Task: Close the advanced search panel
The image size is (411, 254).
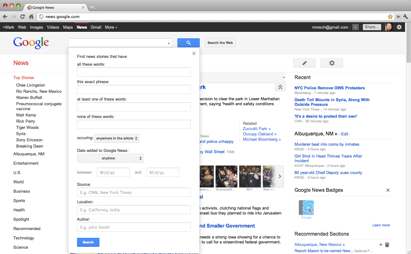Action: tap(194, 53)
